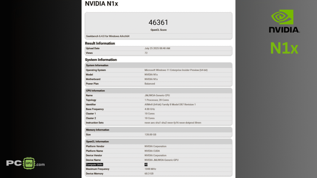Select the 4.00 GHz base frequency value
This screenshot has width=317, height=178.
pos(150,109)
